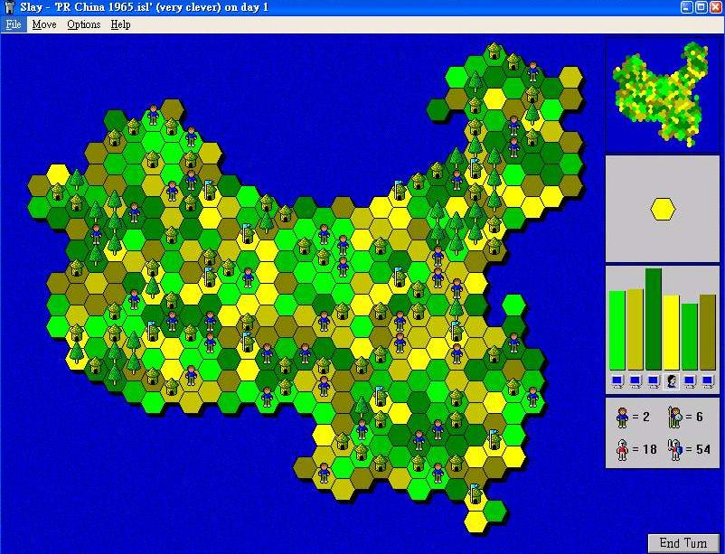Screen dimensions: 725x554
Task: Click computer icon under the second olive bar
Action: click(635, 381)
